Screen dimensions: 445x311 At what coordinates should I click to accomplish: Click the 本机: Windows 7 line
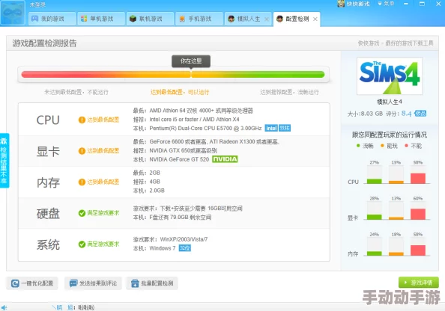click(154, 248)
